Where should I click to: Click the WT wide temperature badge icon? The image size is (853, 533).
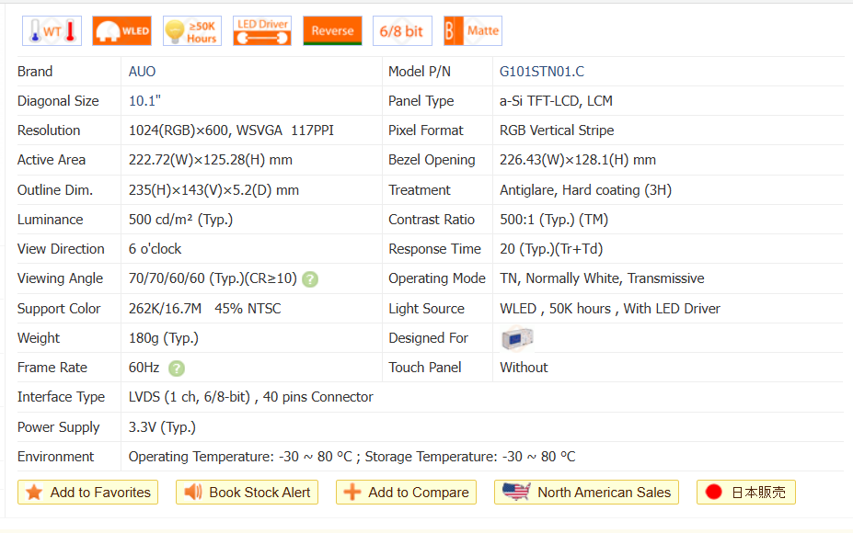tap(52, 31)
